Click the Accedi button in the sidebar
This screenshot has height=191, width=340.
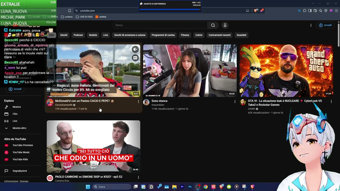15,89
